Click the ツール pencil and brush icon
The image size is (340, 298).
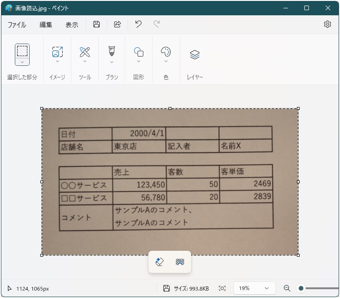point(85,52)
